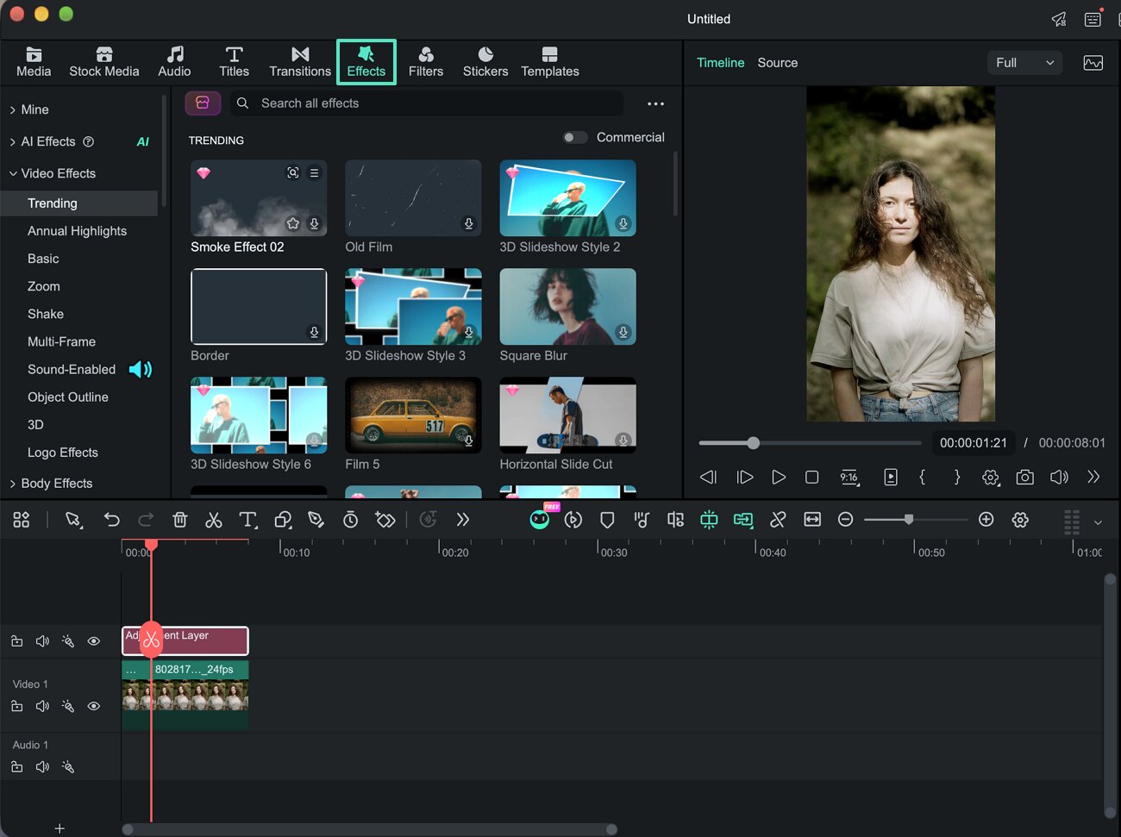This screenshot has height=837, width=1121.
Task: Zoom in timeline with plus button
Action: [986, 519]
